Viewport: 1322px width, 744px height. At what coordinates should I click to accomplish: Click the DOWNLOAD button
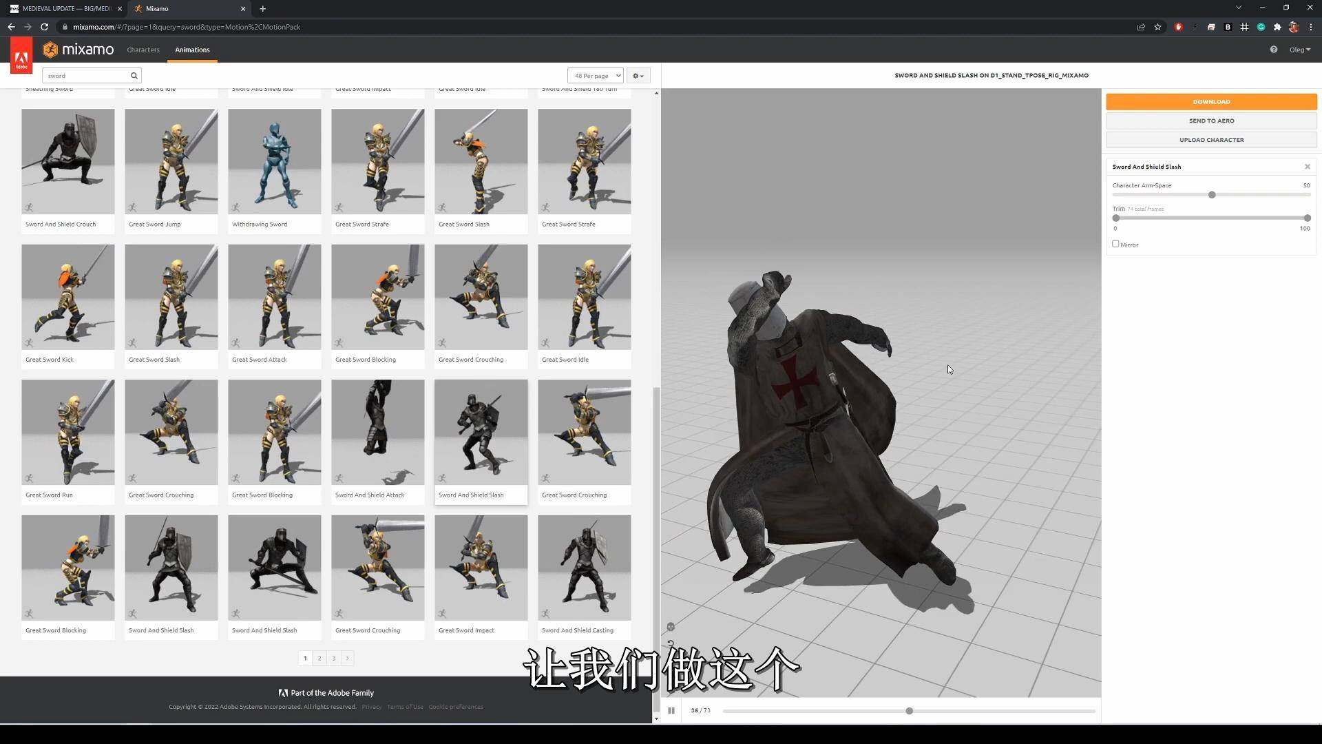[1211, 102]
